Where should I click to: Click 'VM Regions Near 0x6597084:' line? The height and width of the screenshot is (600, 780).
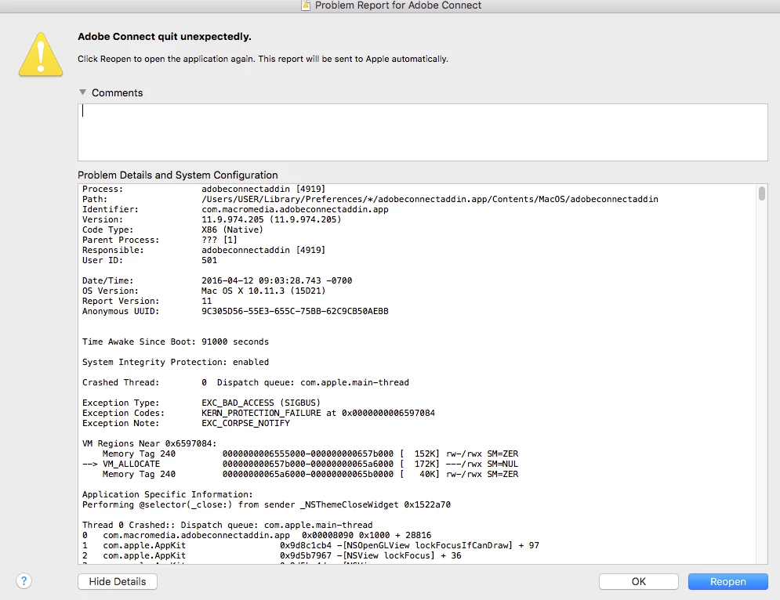pyautogui.click(x=149, y=443)
